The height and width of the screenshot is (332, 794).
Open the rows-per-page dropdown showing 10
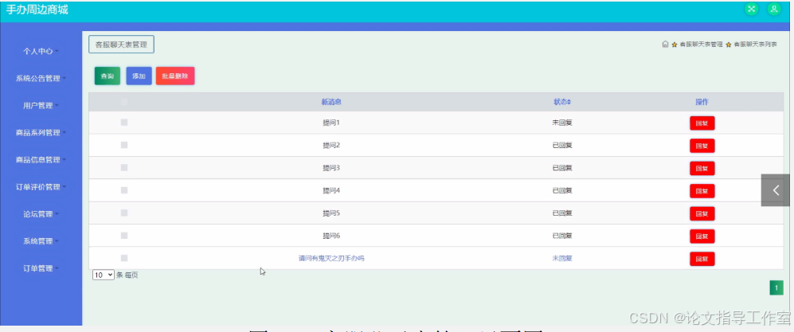click(104, 275)
